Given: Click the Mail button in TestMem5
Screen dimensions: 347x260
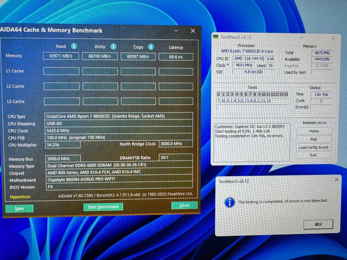Looking at the screenshot, I should [x=314, y=139].
